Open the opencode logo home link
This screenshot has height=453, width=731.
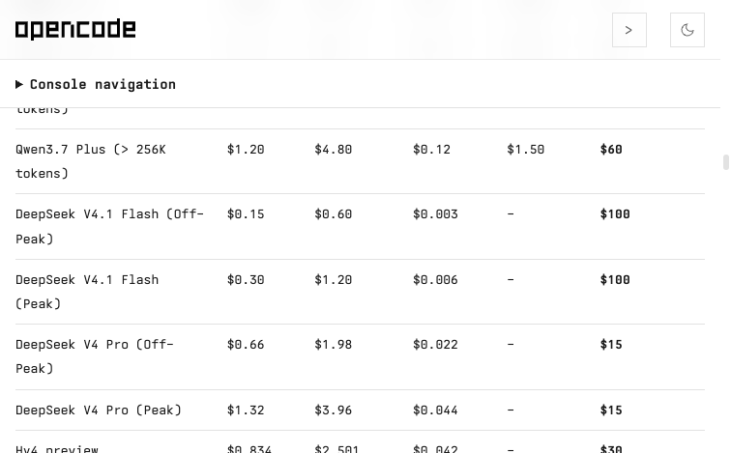(x=75, y=29)
